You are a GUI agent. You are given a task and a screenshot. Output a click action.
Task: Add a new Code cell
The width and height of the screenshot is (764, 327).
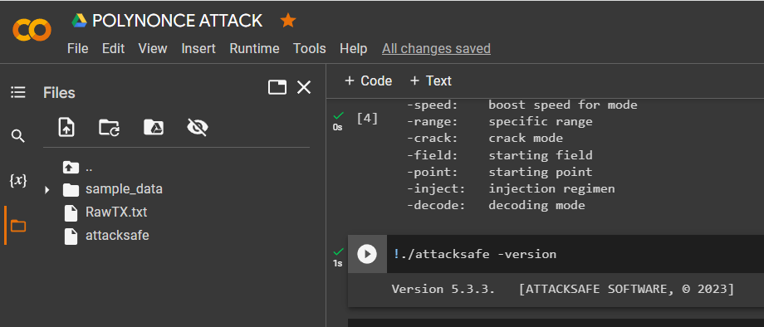[x=369, y=81]
